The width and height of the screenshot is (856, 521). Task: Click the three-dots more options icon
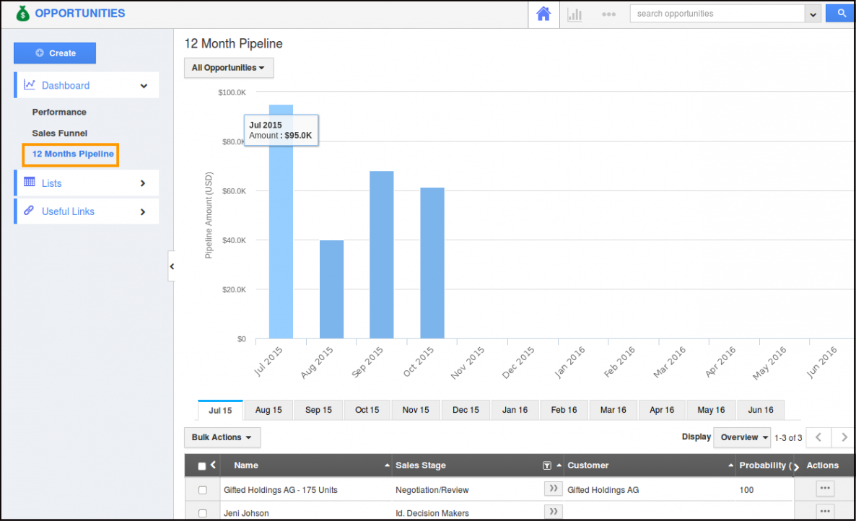[x=608, y=14]
